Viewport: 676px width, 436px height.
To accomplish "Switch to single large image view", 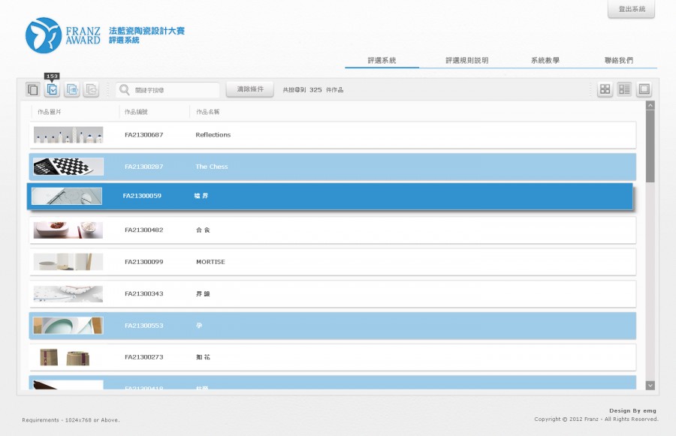I will coord(644,89).
